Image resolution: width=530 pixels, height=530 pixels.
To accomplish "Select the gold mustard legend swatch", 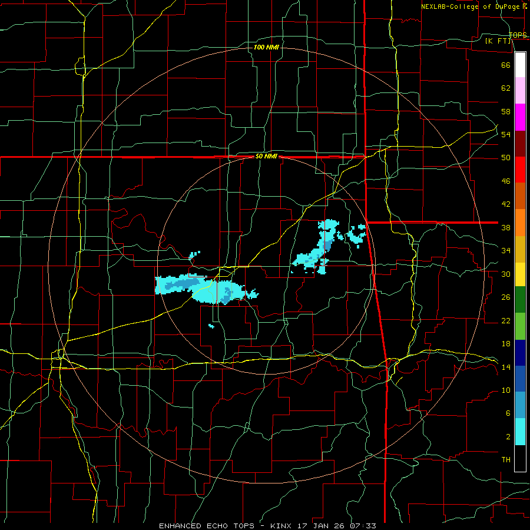I will tap(520, 250).
